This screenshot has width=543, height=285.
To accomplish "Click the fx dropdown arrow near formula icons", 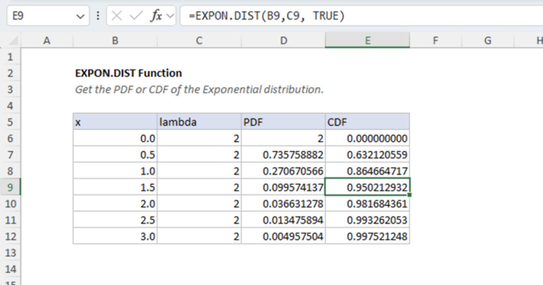I will coord(169,15).
